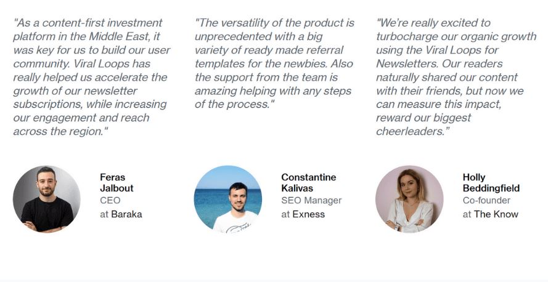Open the Exness company link
Viewport: 548px width, 282px height.
[x=308, y=214]
